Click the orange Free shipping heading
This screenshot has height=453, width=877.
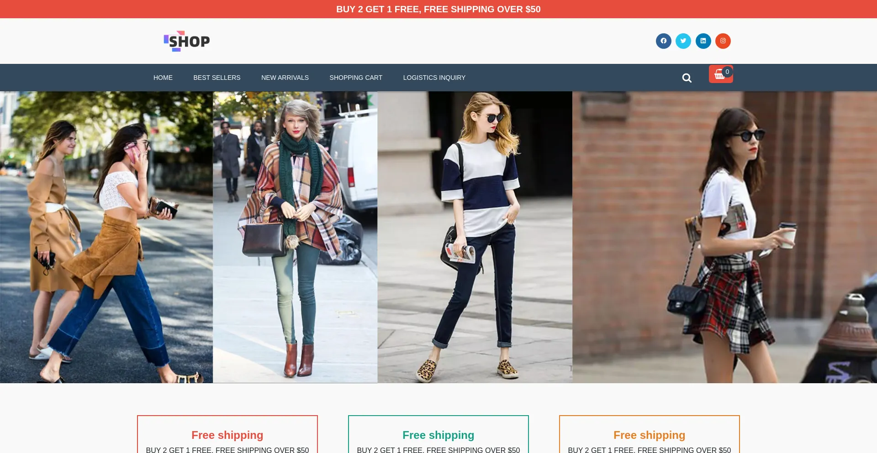tap(649, 435)
